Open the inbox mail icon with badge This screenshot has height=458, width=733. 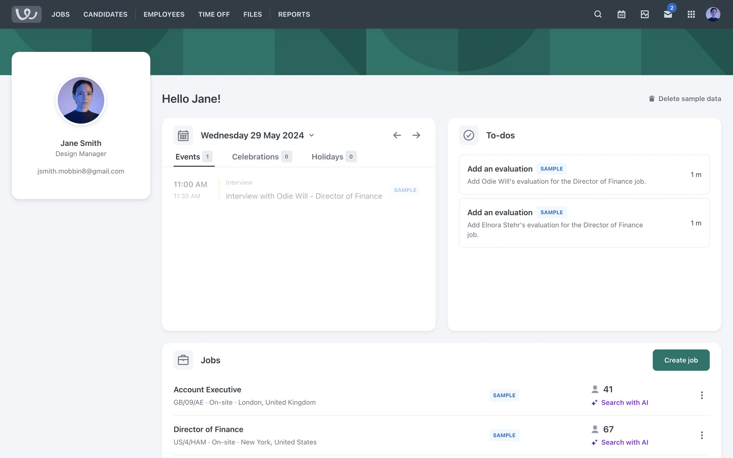coord(668,14)
